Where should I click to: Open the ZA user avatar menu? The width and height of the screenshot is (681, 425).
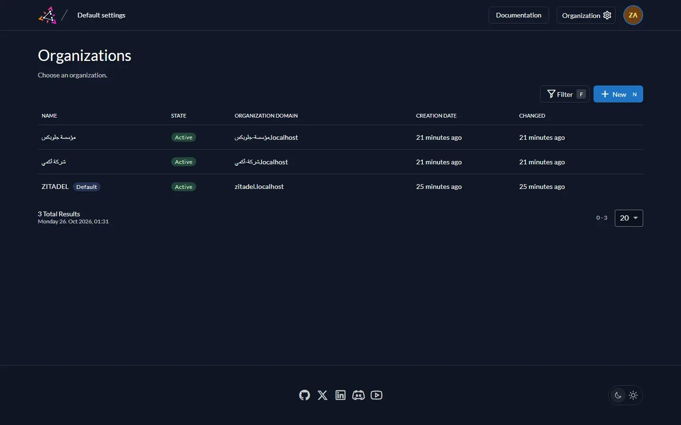(633, 15)
